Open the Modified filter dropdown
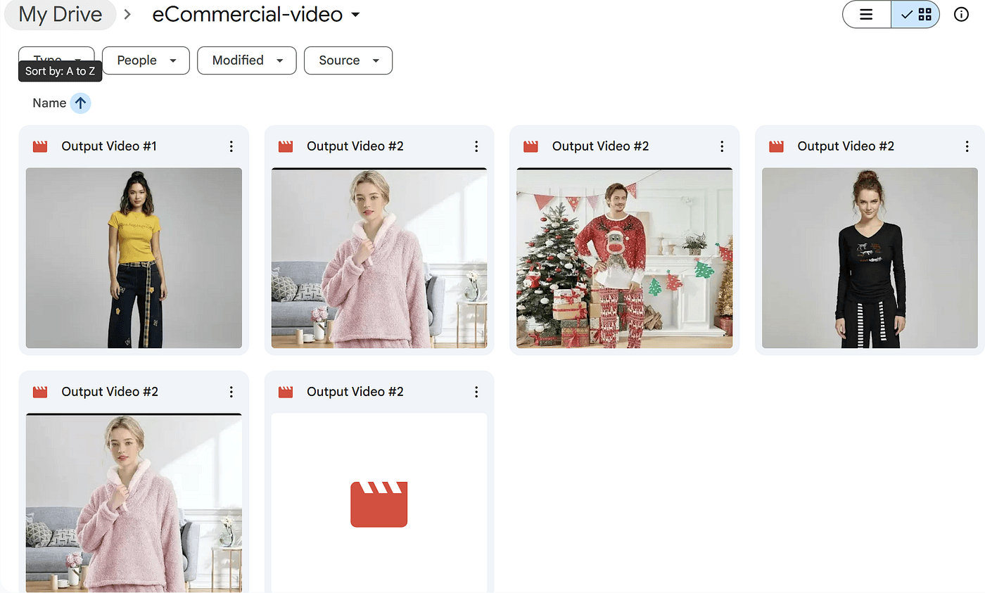985x593 pixels. (246, 60)
